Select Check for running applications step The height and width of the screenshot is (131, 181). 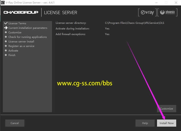pyautogui.click(x=27, y=37)
